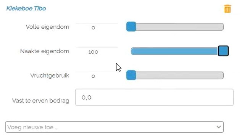Delete Kiekeboe Tibo with the trash icon

click(x=227, y=9)
